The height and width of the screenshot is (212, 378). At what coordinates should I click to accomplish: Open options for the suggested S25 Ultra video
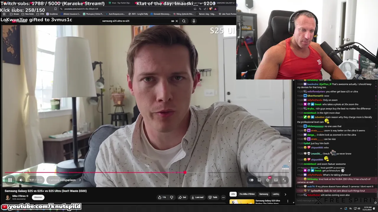coord(288,201)
